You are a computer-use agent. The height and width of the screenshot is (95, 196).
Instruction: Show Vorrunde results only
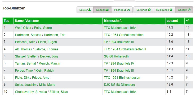point(143,10)
